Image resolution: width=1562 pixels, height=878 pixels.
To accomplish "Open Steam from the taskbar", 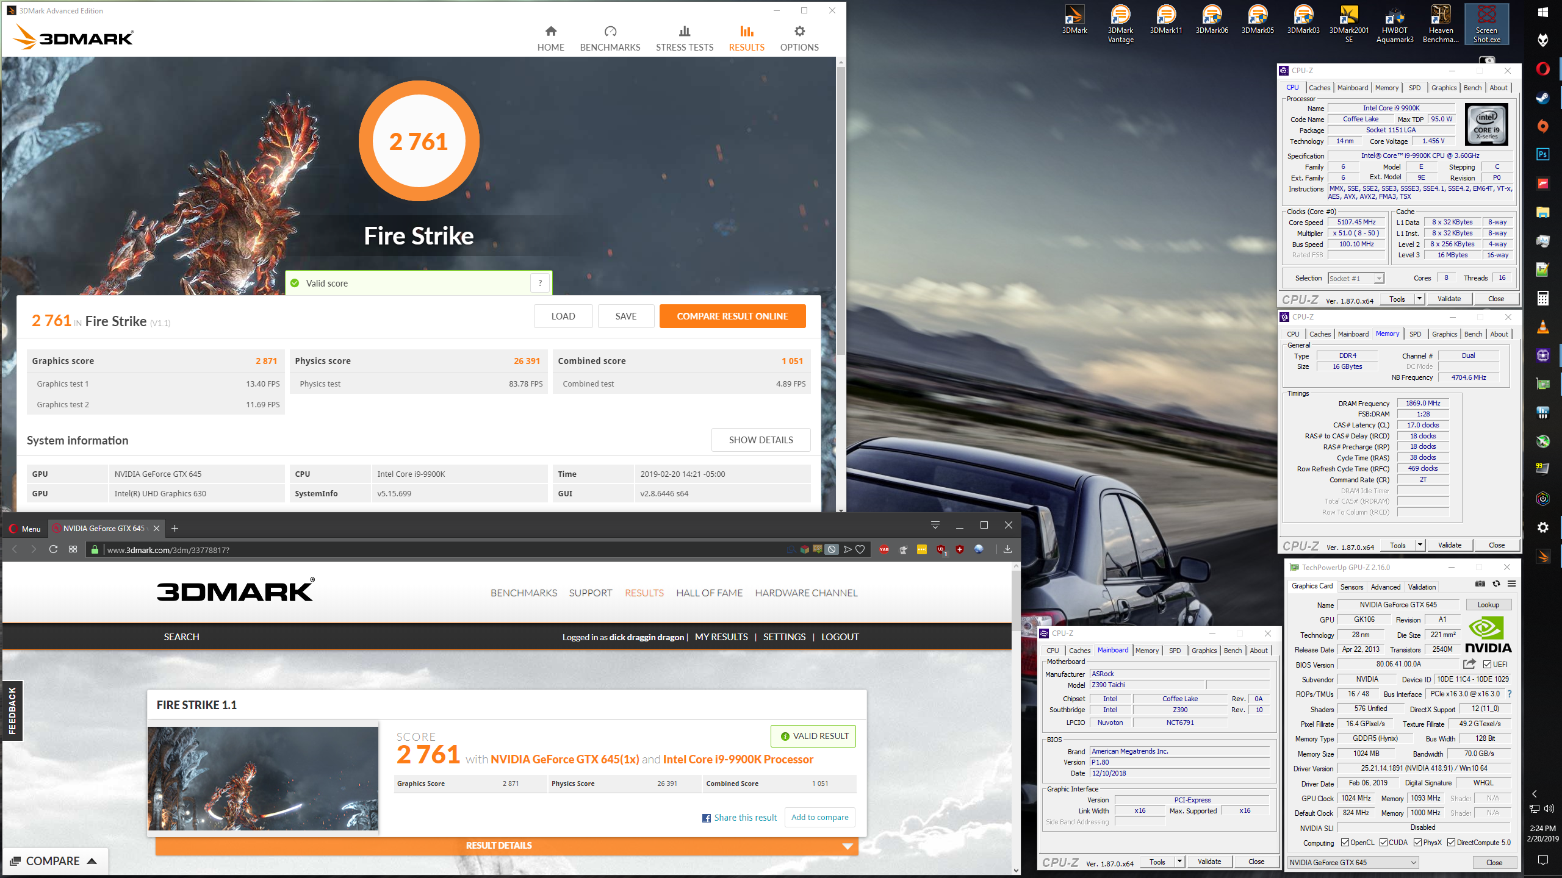I will click(1542, 98).
